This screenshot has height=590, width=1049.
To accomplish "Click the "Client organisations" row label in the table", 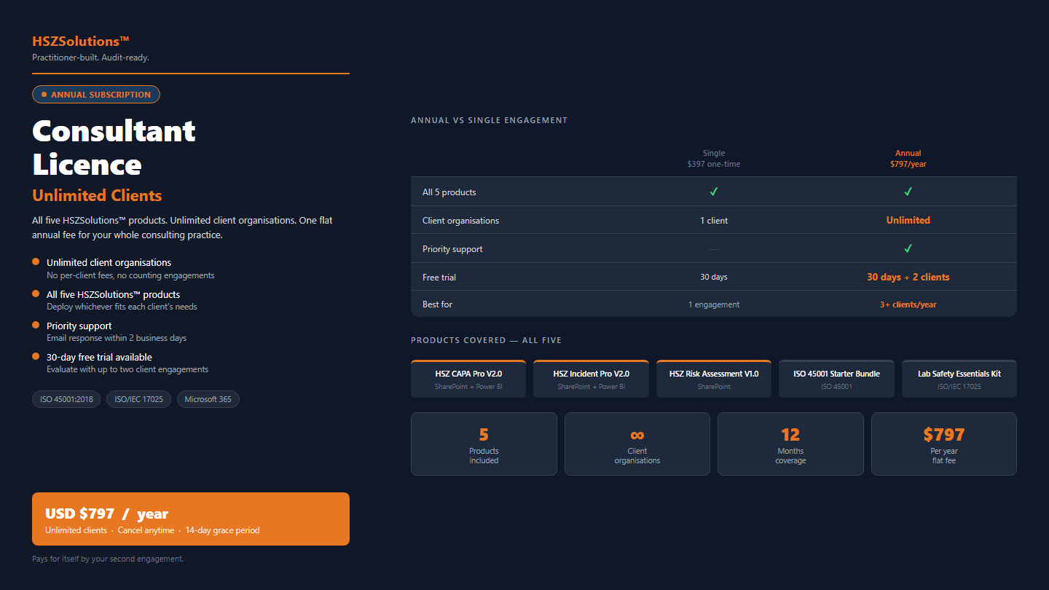I will tap(460, 221).
